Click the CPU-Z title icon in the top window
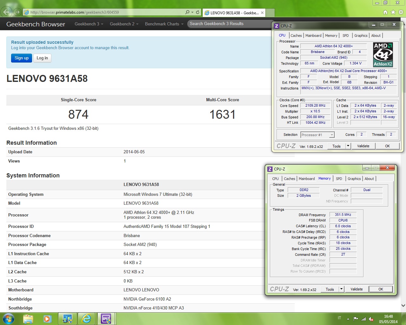This screenshot has height=325, width=406. 277,26
